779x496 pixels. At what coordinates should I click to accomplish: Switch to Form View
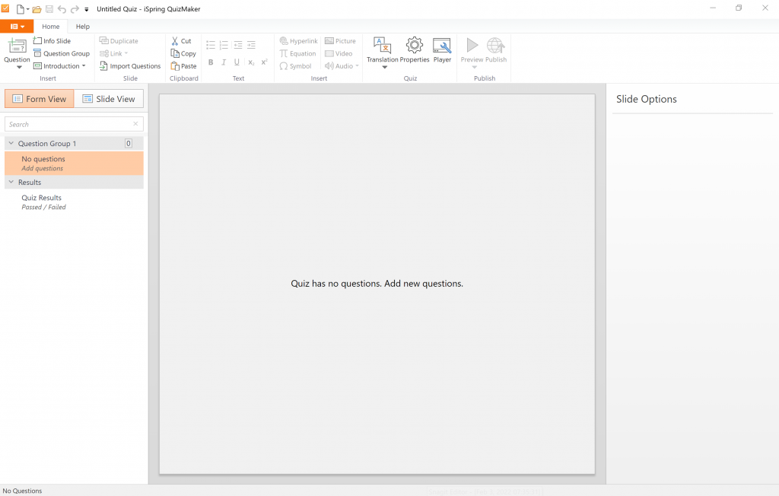(40, 99)
